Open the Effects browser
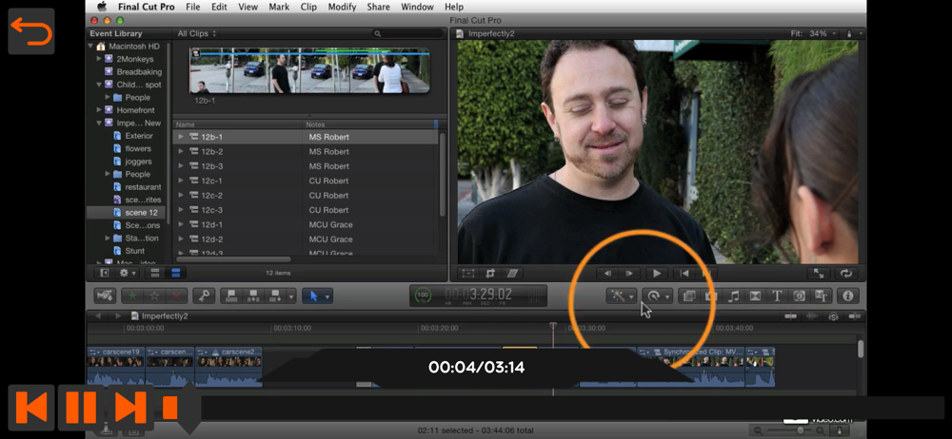Image resolution: width=952 pixels, height=439 pixels. tap(689, 296)
